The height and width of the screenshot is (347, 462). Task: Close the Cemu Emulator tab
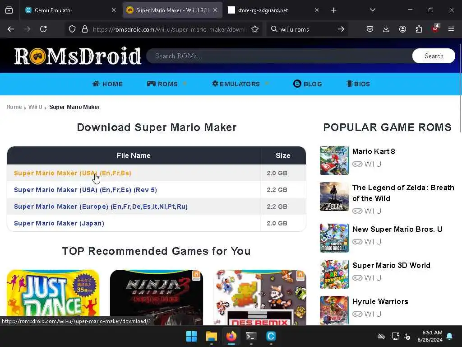click(x=114, y=10)
